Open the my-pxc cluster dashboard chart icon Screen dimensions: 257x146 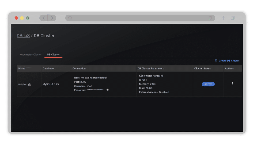pos(29,84)
